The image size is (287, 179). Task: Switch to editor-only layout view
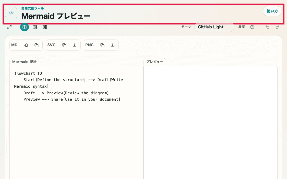coord(35,27)
